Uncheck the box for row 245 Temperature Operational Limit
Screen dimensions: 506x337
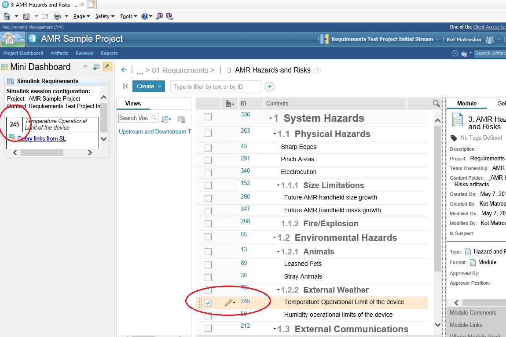(208, 303)
